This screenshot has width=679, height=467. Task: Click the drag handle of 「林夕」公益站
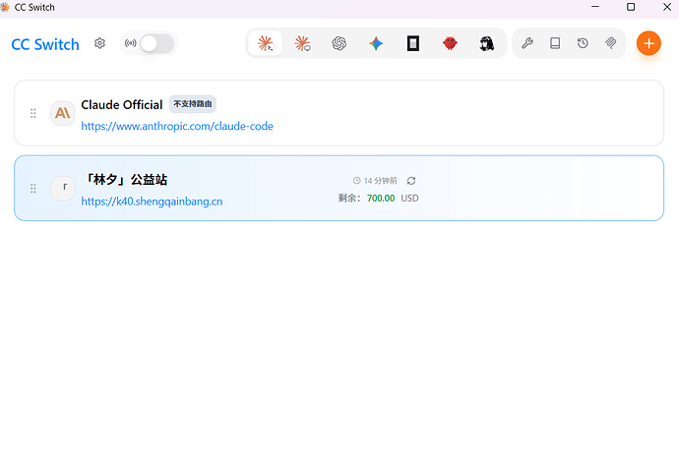coord(33,189)
